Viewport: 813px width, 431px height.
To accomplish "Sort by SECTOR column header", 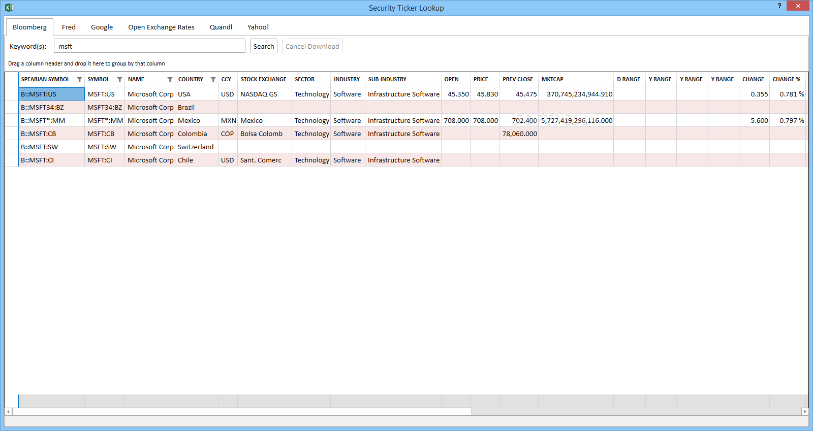I will [x=311, y=80].
